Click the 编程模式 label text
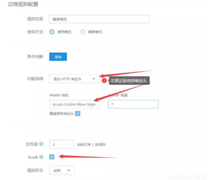The height and width of the screenshot is (180, 208). [x=95, y=32]
